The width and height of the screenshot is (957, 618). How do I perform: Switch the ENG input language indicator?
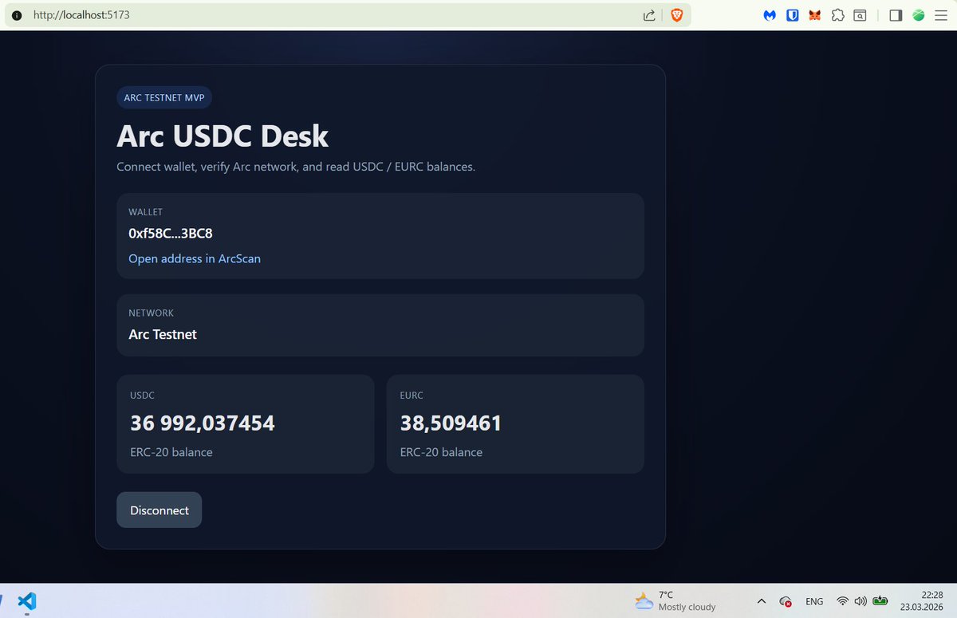click(x=814, y=601)
